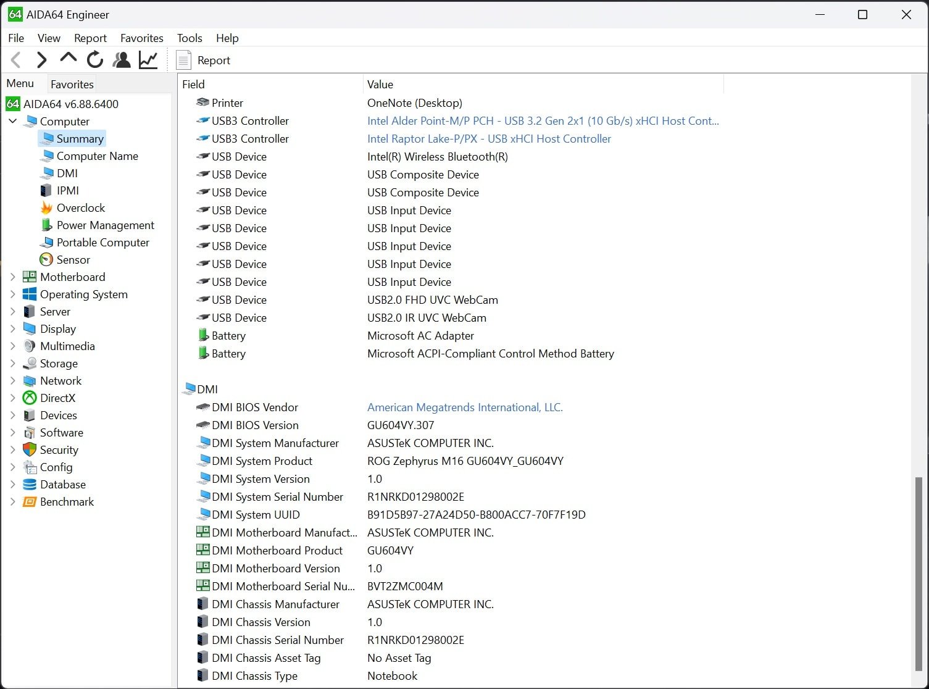Select the Devices category icon
929x689 pixels.
coord(30,415)
